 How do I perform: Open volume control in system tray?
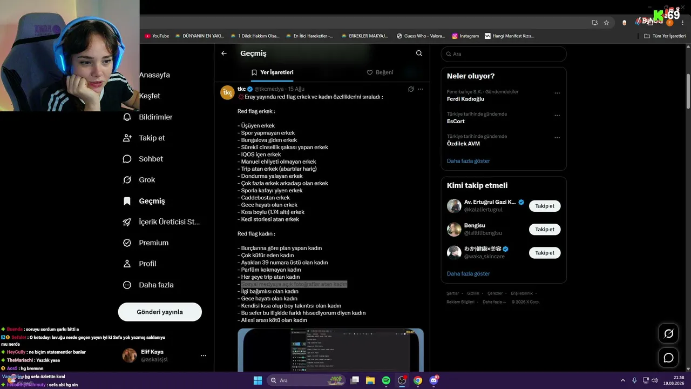[655, 380]
